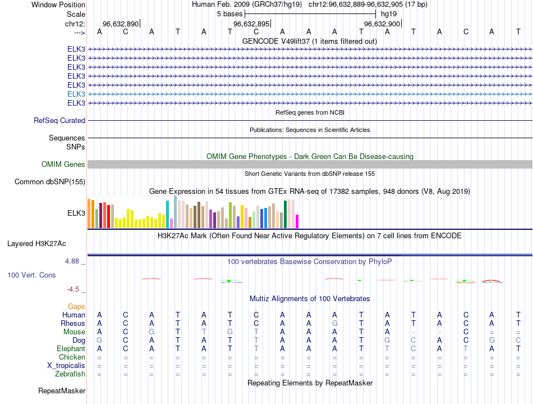533x404 pixels.
Task: Open the Layered H3K27Ac track label
Action: tap(36, 244)
